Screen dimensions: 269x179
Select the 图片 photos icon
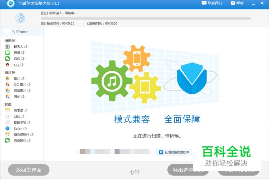point(7,79)
